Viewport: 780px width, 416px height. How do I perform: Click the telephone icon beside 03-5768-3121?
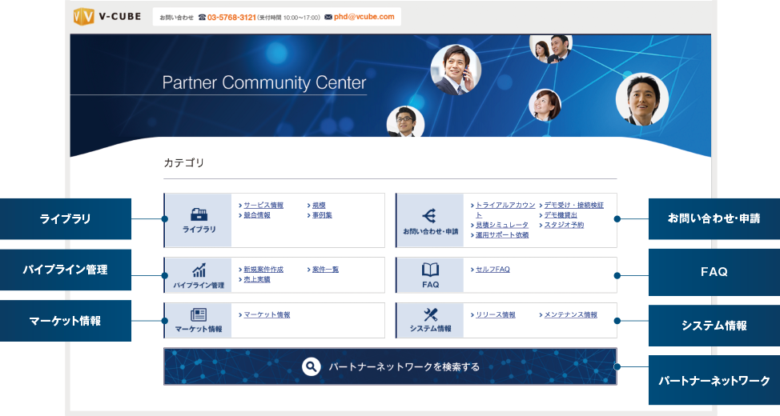pos(202,18)
